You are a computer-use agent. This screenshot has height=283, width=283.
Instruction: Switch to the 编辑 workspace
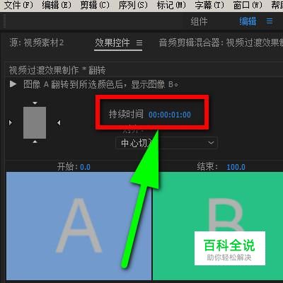pos(248,21)
